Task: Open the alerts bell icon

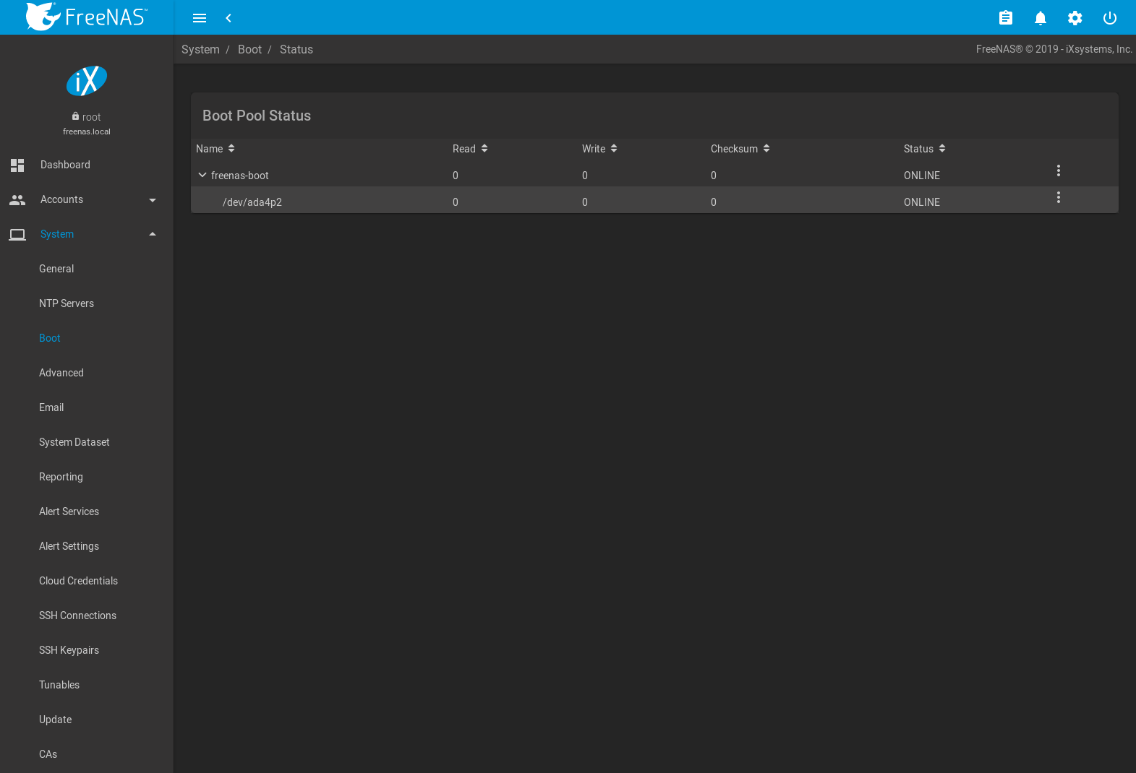Action: 1040,18
